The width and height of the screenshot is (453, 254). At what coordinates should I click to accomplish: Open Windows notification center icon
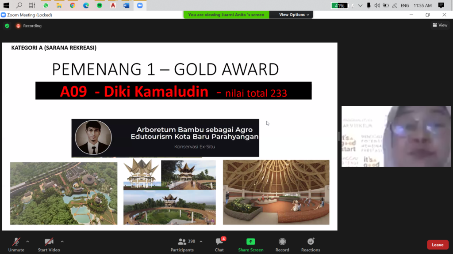click(x=441, y=5)
